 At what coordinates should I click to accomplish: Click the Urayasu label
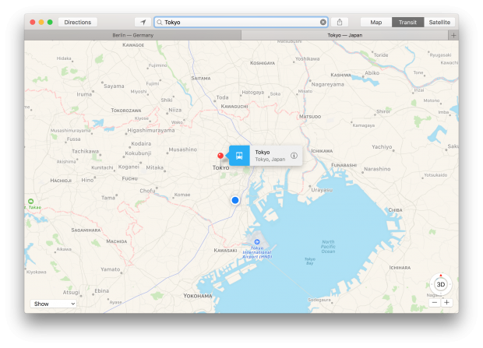(322, 190)
